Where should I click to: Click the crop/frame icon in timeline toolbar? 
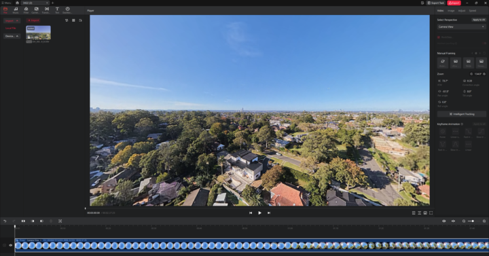coord(60,221)
